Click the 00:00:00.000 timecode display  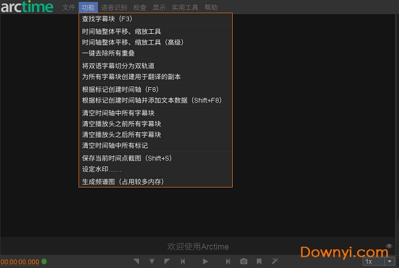point(20,262)
